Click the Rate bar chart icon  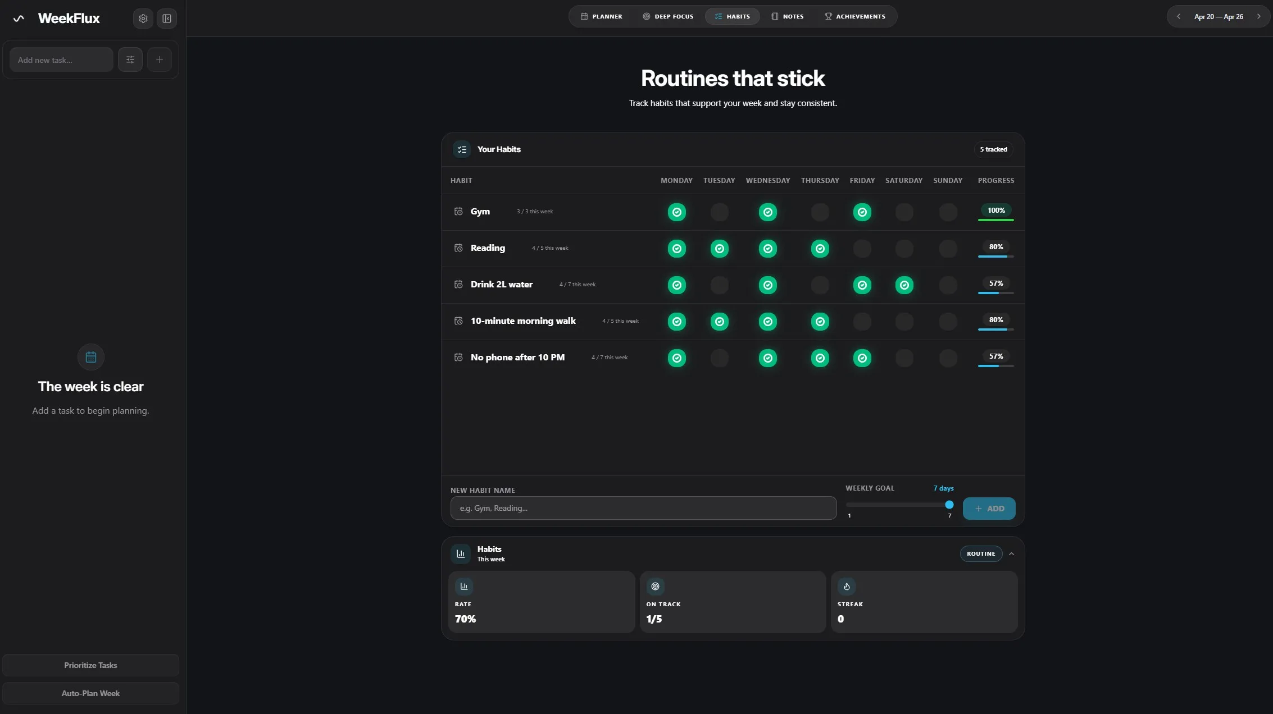463,586
